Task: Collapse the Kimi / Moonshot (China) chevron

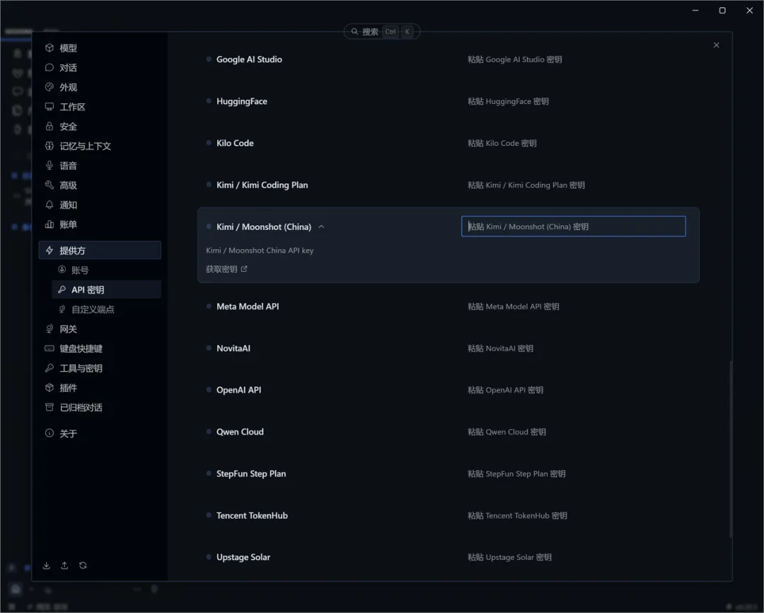Action: 321,227
